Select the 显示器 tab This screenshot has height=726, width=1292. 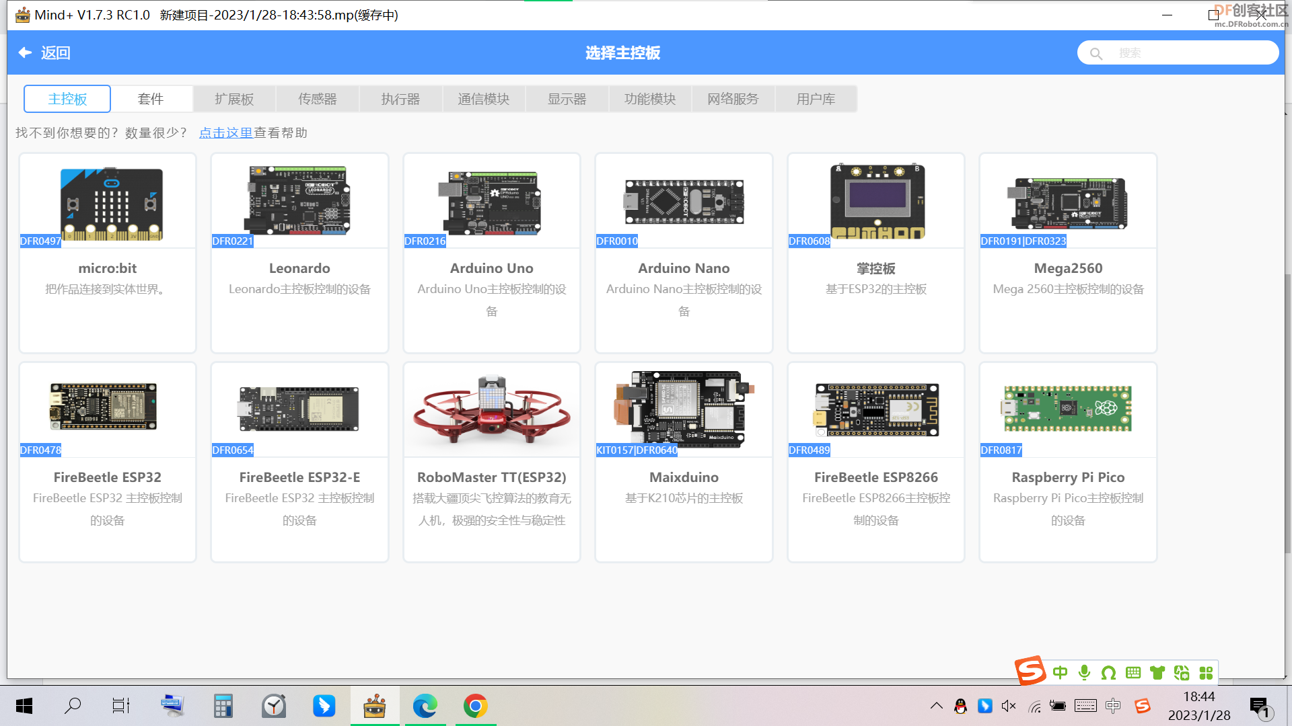tap(567, 99)
